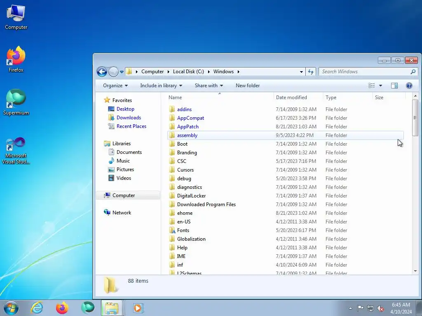Click the scroll down arrow of file list
This screenshot has height=316, width=422.
tap(415, 271)
